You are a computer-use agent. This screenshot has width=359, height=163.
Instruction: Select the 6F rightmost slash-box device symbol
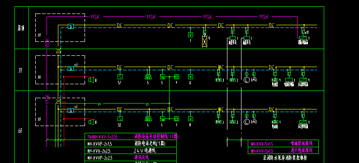303,122
